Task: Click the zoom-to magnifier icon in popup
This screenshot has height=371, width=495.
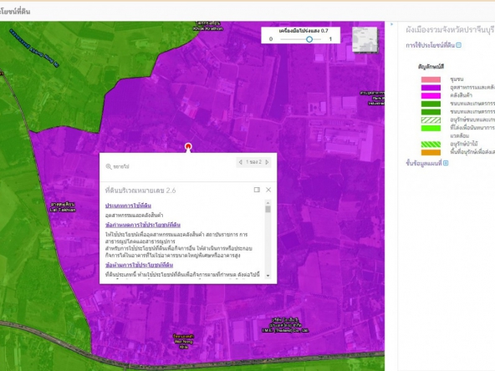Action: click(x=109, y=166)
